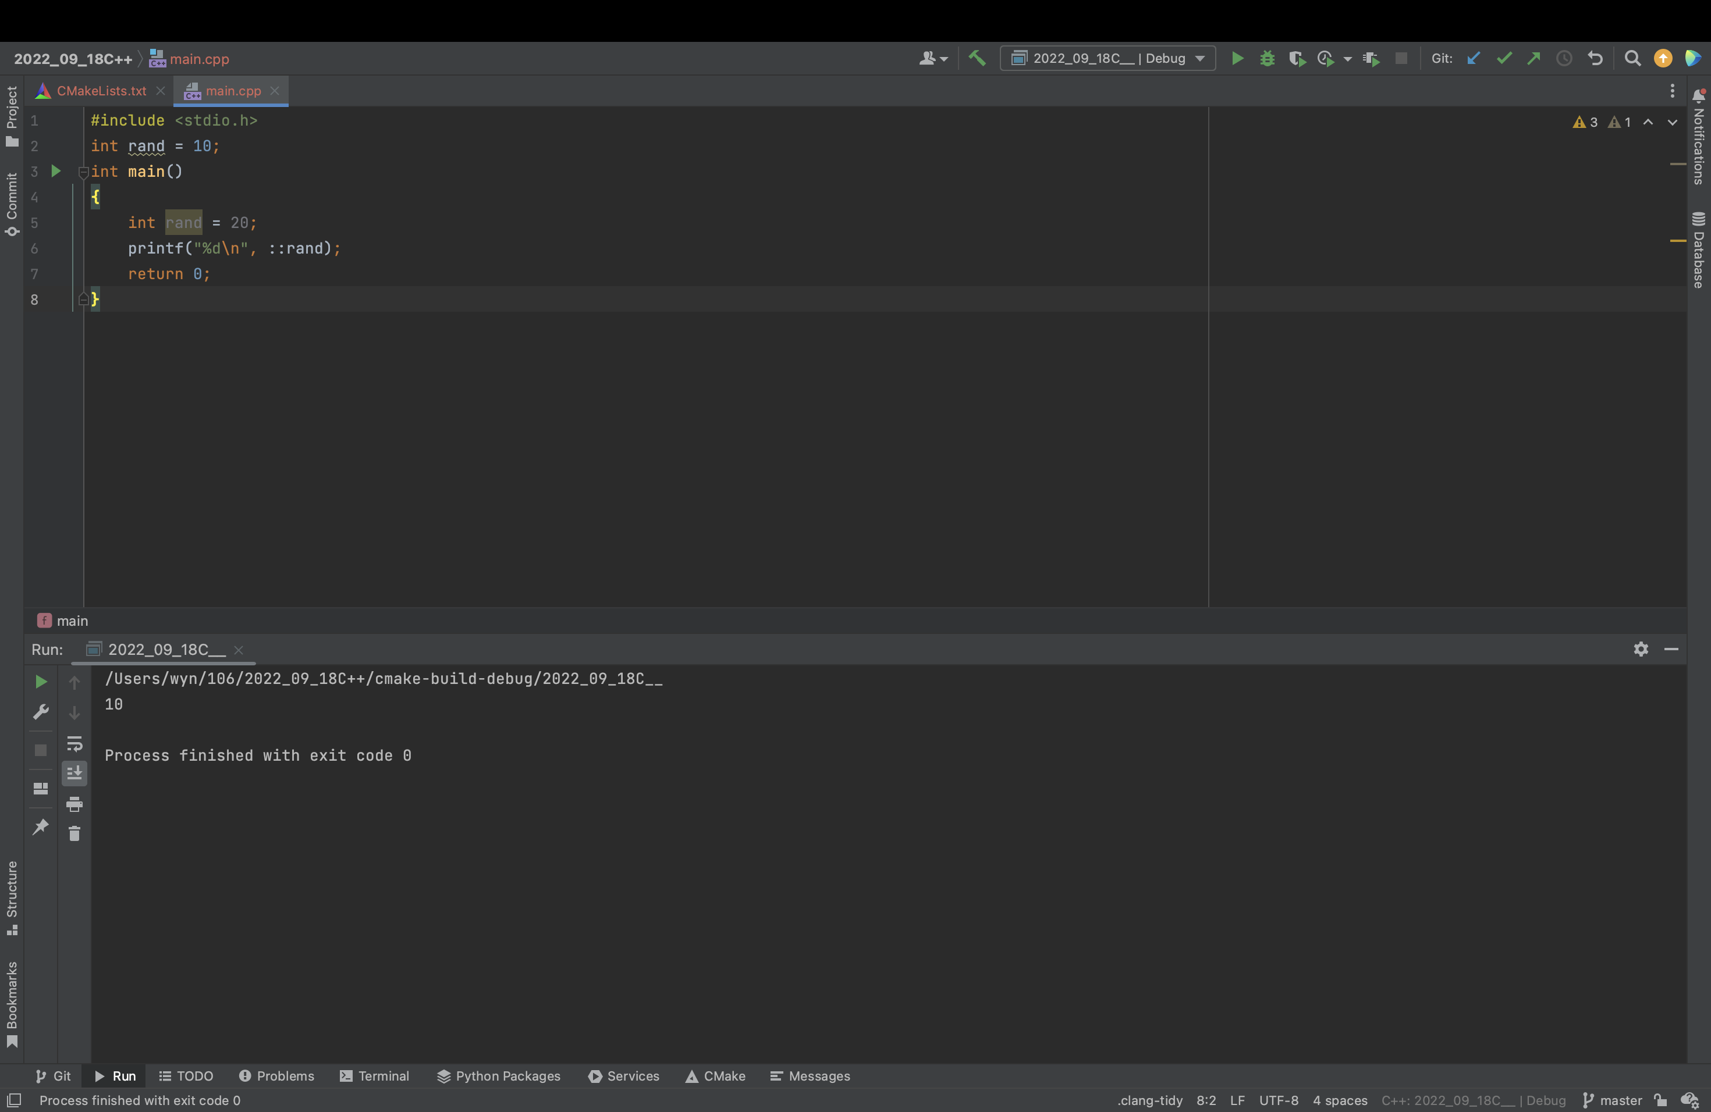The height and width of the screenshot is (1112, 1711).
Task: Open Commit side panel
Action: point(12,204)
